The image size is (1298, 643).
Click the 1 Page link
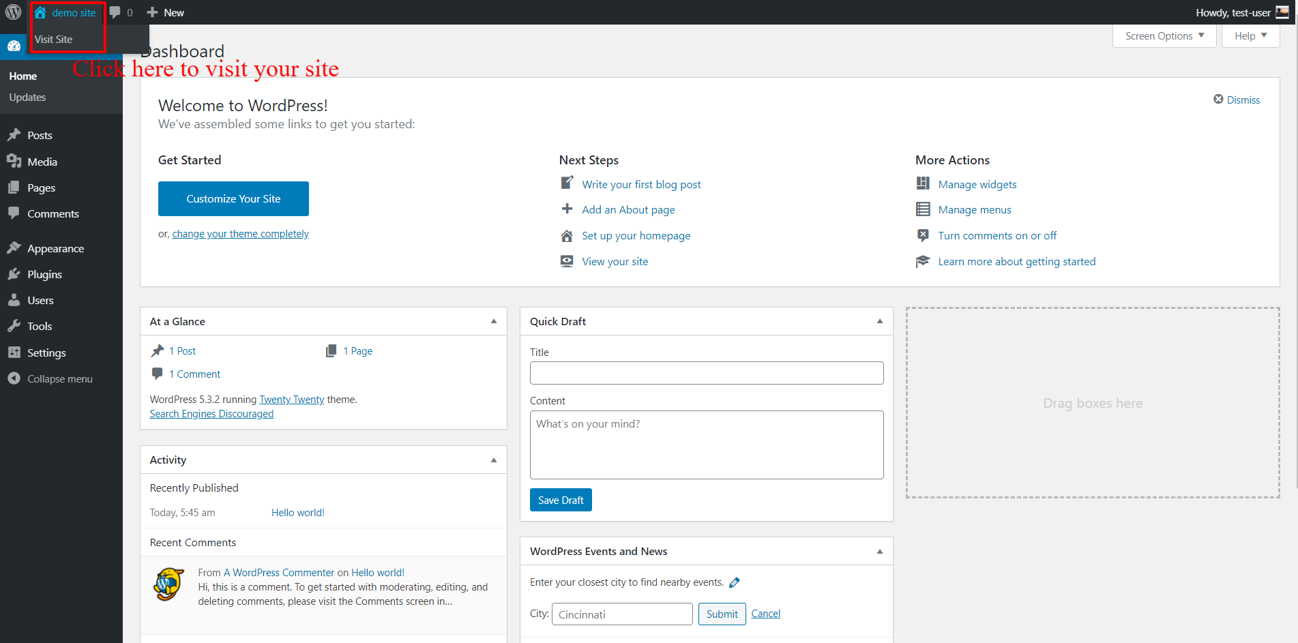(x=357, y=351)
